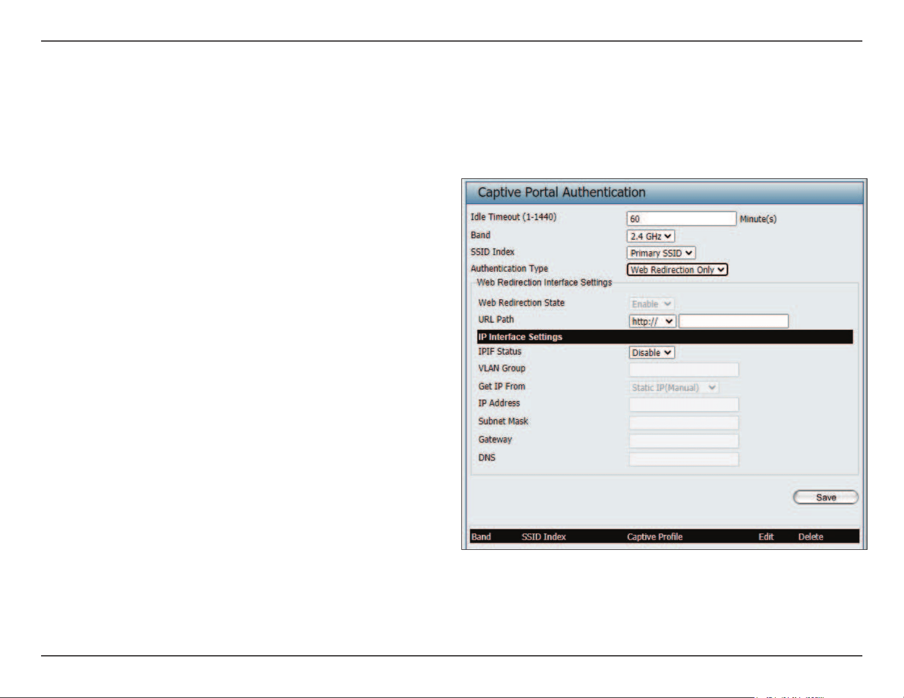
Task: Click the IP Interface Settings heading
Action: click(520, 337)
